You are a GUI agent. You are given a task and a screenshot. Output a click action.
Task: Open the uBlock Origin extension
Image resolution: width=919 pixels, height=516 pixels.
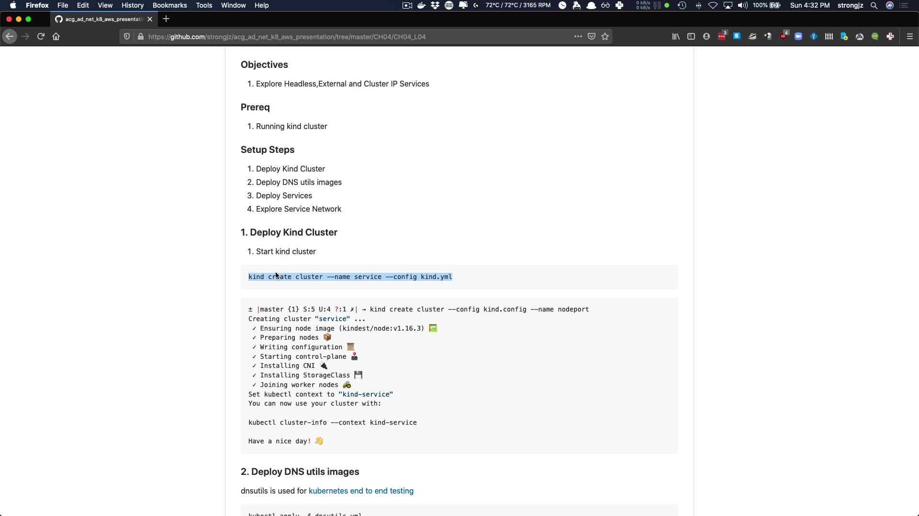(783, 36)
